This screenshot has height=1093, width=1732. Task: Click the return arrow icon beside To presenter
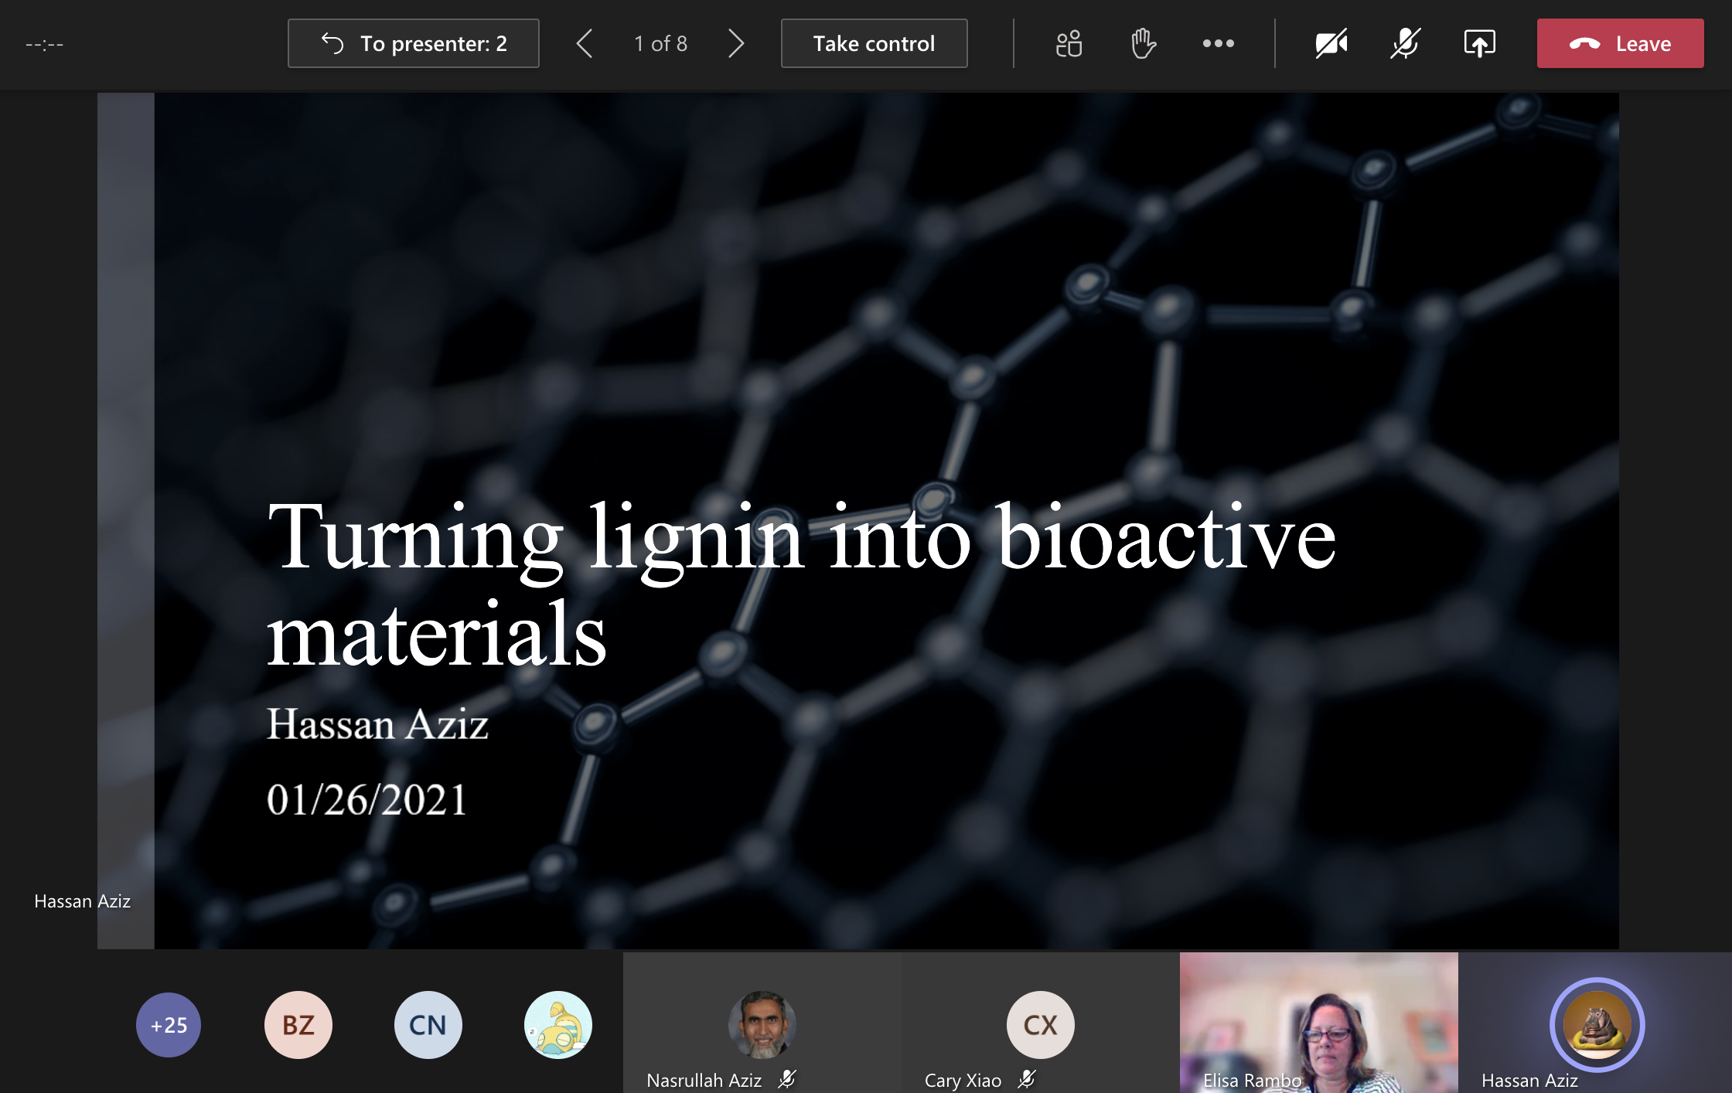(332, 44)
